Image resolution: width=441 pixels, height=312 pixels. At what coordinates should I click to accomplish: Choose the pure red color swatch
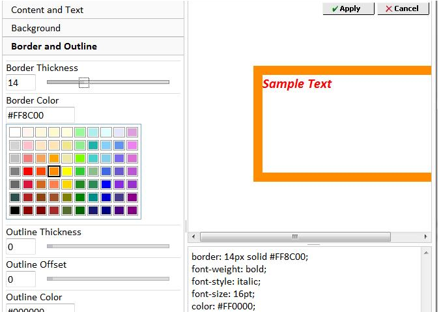click(28, 171)
